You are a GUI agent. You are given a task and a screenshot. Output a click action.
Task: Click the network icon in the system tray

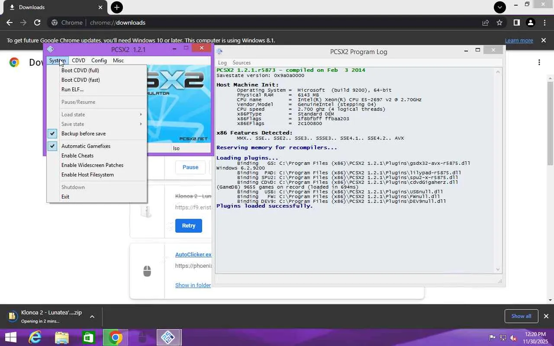coord(503,337)
